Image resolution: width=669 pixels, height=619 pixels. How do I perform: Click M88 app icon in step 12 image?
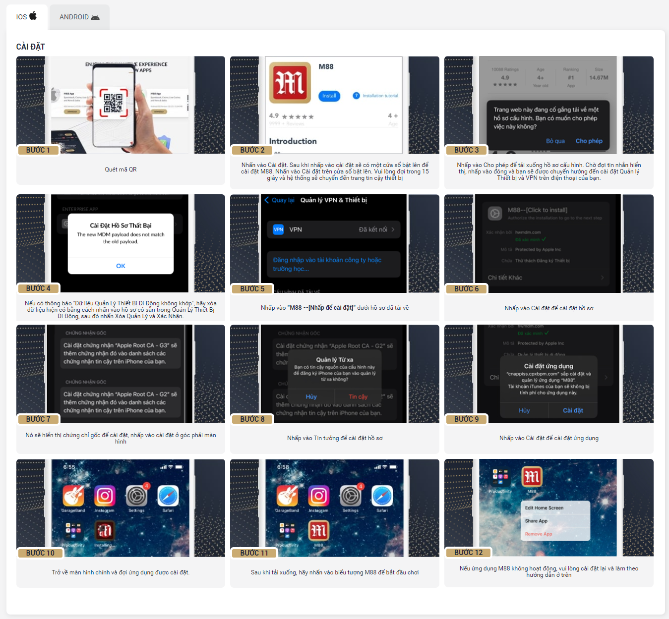point(532,477)
